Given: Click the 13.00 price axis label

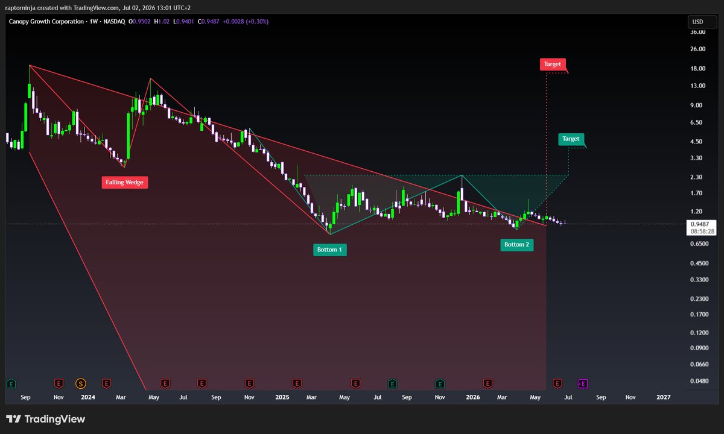Looking at the screenshot, I should pos(698,86).
